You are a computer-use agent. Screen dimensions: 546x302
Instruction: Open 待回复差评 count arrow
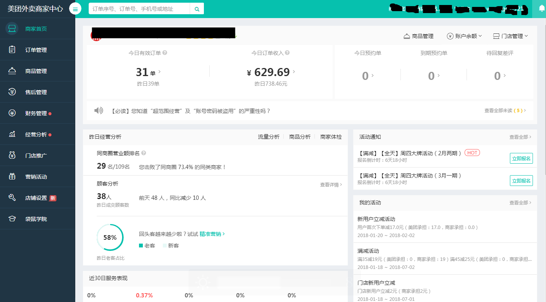pyautogui.click(x=505, y=76)
